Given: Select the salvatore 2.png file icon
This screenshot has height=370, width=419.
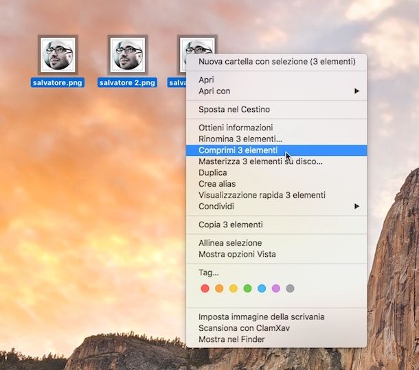Looking at the screenshot, I should click(127, 54).
